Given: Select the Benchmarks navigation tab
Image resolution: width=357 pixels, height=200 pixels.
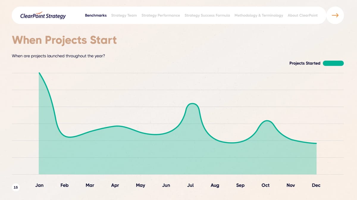Looking at the screenshot, I should [x=96, y=15].
